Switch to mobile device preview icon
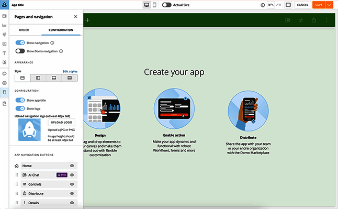The height and width of the screenshot is (209, 338). (x=154, y=5)
